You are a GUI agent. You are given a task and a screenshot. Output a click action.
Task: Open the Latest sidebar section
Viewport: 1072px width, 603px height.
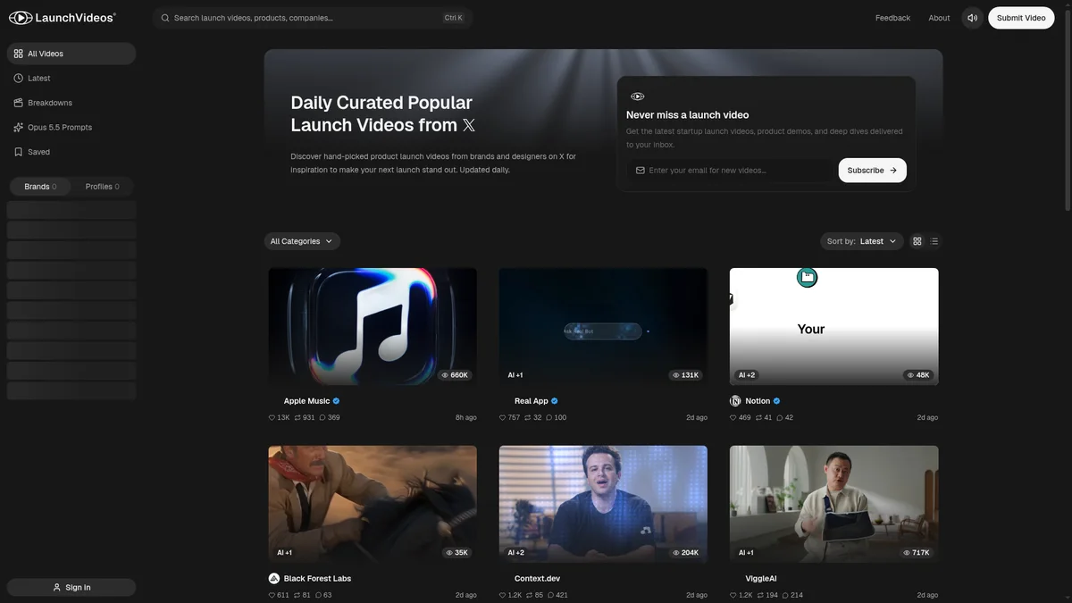(71, 79)
